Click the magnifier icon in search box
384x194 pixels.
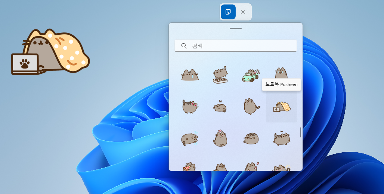pos(184,46)
